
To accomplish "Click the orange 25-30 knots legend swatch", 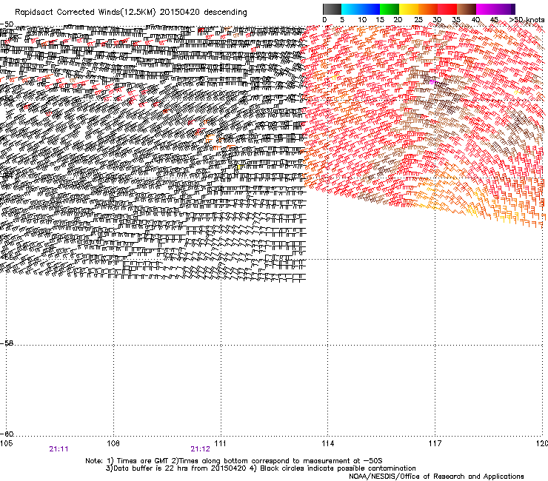I will (428, 9).
